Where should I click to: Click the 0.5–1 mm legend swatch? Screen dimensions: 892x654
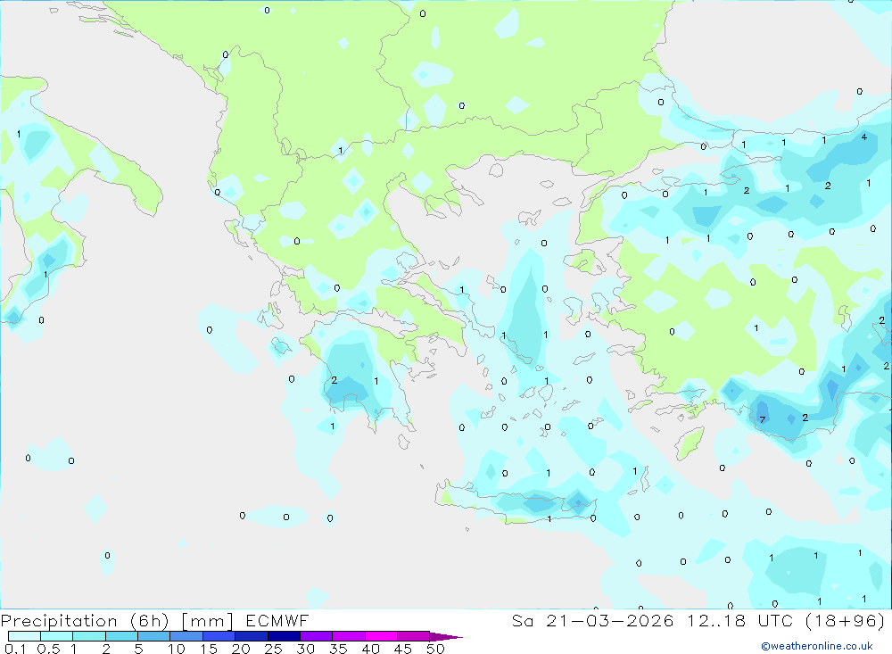coord(57,636)
